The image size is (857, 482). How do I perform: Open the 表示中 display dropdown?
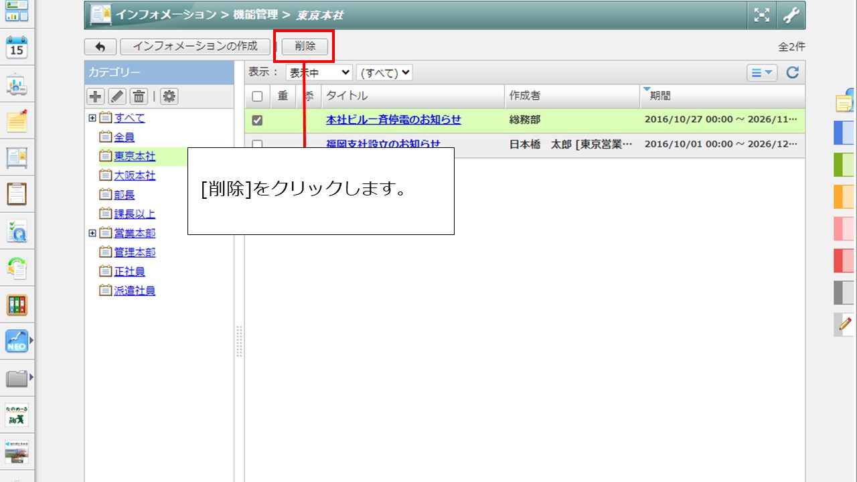(319, 72)
